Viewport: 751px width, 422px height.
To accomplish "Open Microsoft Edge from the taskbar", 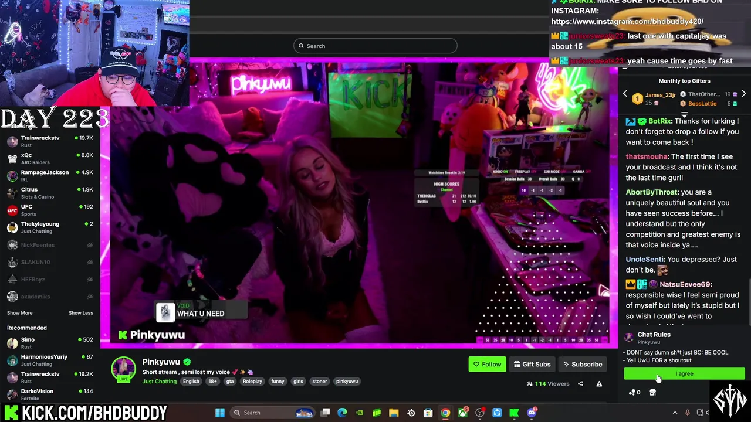I will (x=343, y=413).
